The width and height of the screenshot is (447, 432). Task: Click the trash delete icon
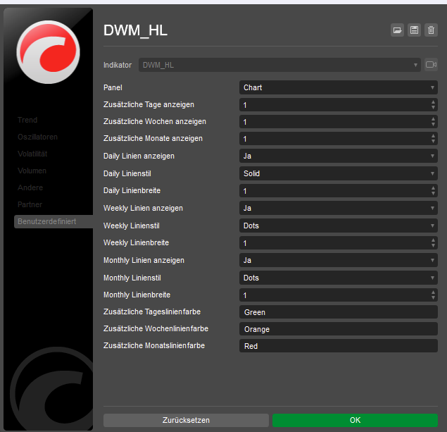pos(431,30)
